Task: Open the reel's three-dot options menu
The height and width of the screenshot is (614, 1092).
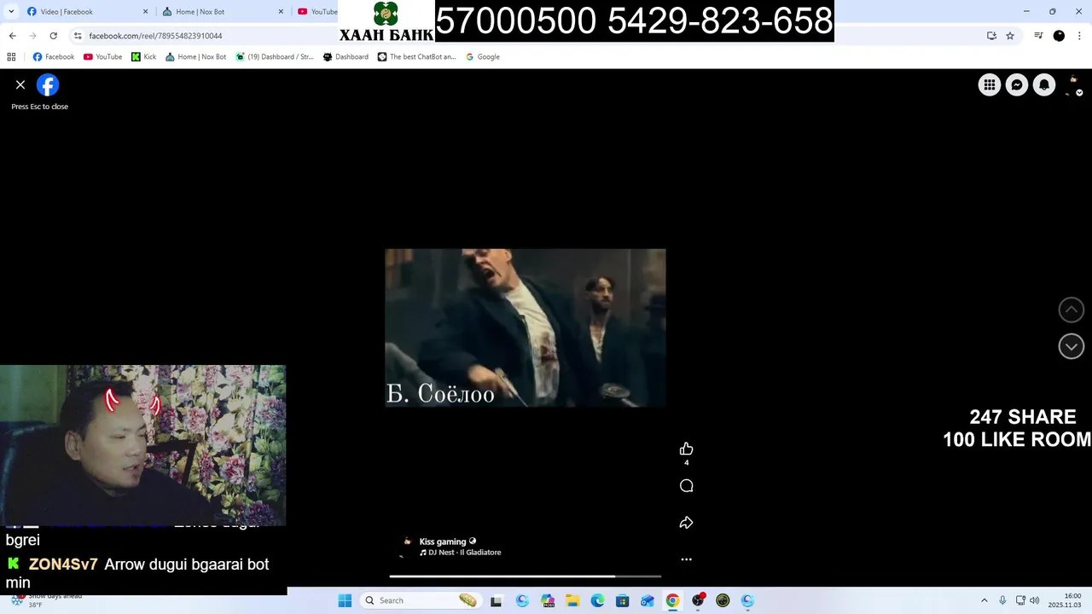Action: tap(686, 559)
